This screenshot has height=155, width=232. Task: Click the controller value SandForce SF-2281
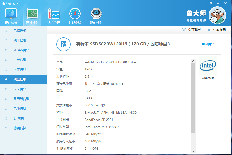99,120
